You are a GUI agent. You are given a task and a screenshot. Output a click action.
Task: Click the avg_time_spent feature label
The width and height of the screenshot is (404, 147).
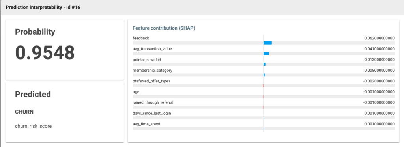(146, 124)
